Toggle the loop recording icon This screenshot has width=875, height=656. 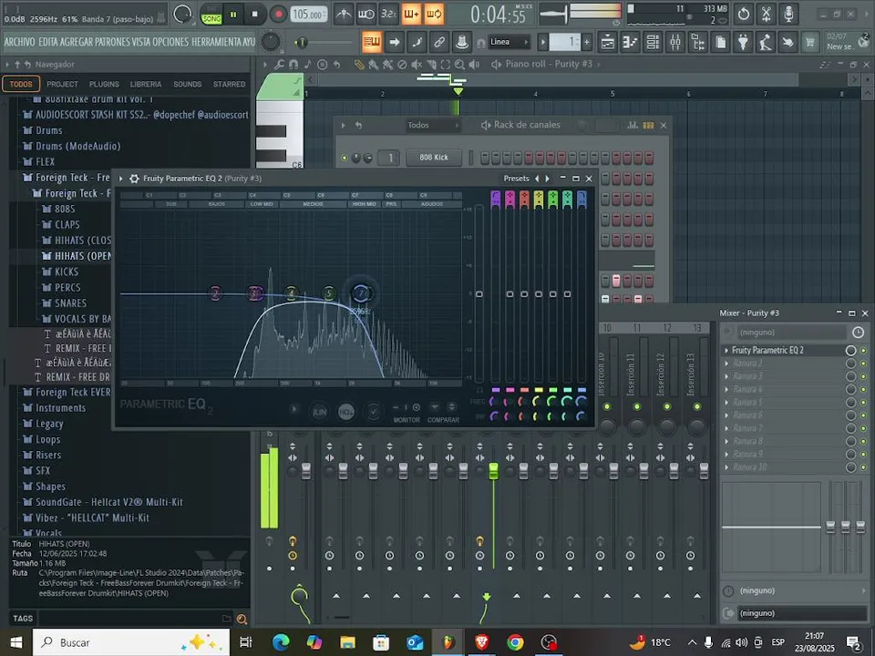click(434, 15)
